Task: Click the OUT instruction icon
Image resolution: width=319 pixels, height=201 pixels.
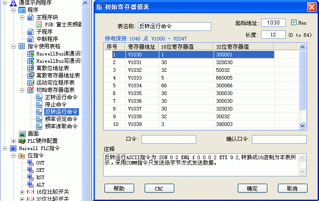Action: click(x=31, y=163)
